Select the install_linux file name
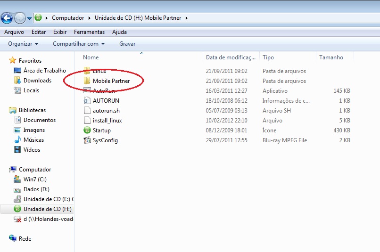This screenshot has width=380, height=252. [107, 121]
